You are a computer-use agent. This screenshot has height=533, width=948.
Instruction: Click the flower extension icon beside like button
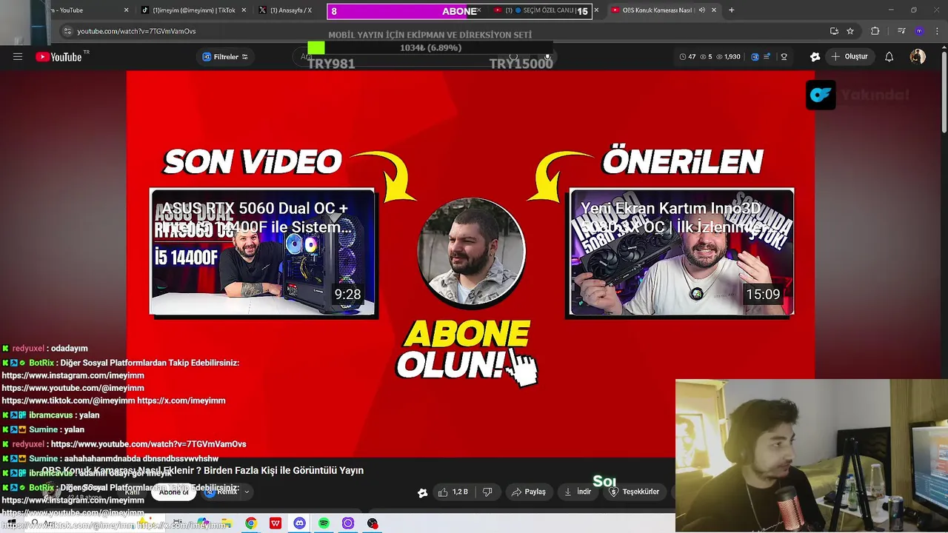click(x=423, y=492)
